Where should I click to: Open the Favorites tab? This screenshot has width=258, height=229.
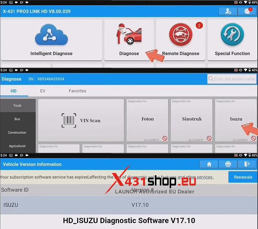click(x=77, y=91)
